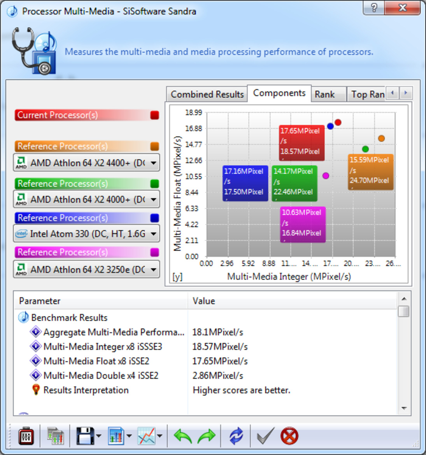Toggle the blue Reference Processor(s) checkbox
Viewport: 426px width, 455px height.
(154, 218)
